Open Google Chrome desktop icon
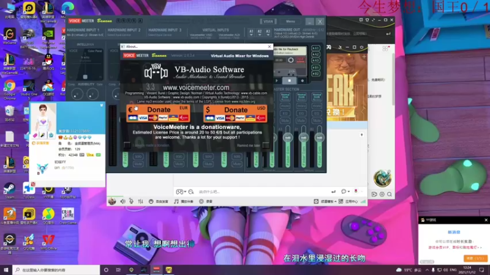Image resolution: width=490 pixels, height=275 pixels. (10, 89)
